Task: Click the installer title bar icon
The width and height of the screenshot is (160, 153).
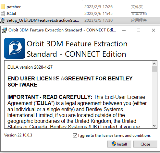Action: point(4,30)
